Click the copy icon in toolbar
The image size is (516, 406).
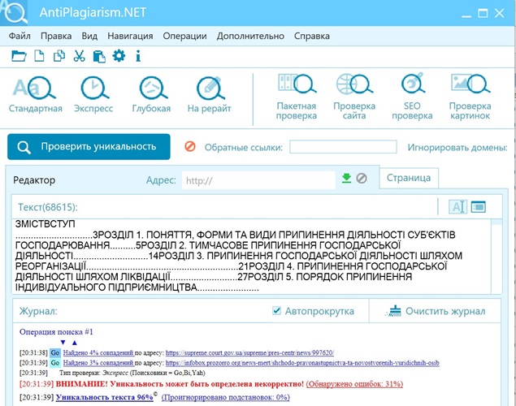[59, 56]
